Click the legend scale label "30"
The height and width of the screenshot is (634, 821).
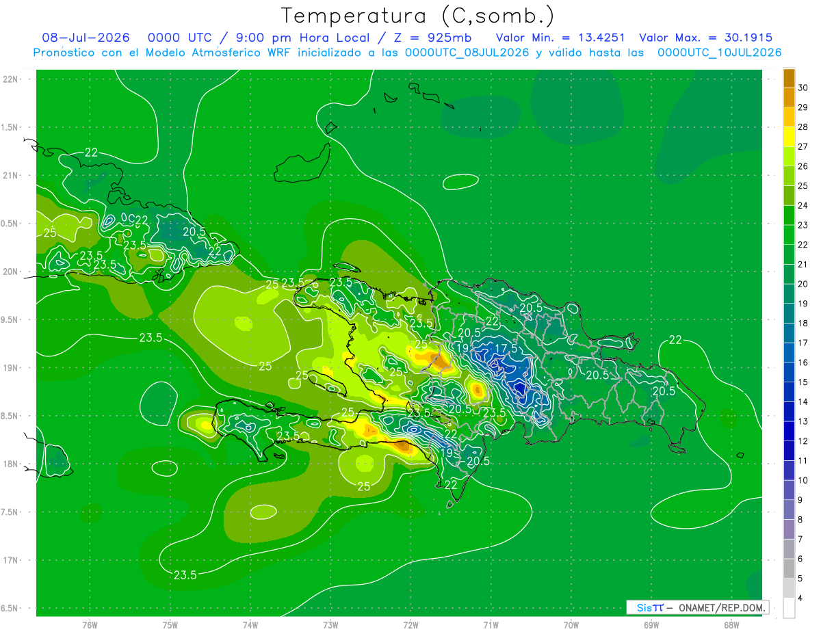click(803, 88)
